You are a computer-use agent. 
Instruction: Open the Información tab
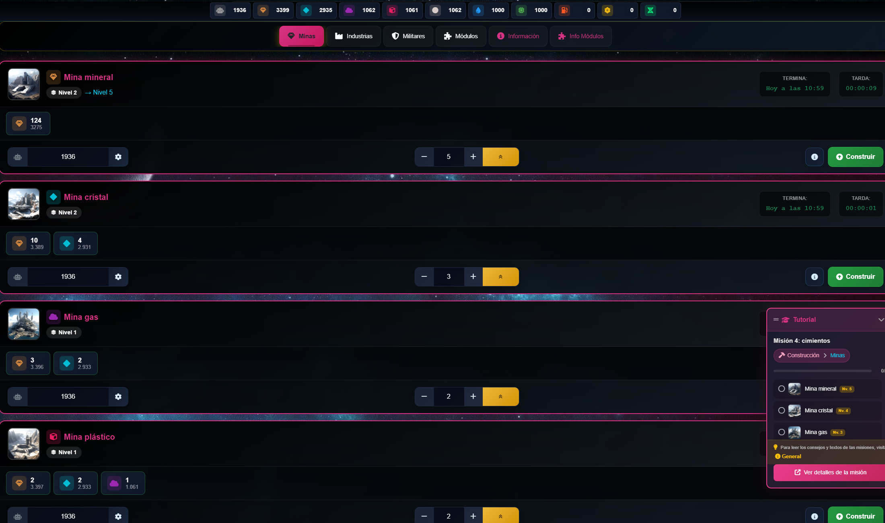tap(518, 36)
